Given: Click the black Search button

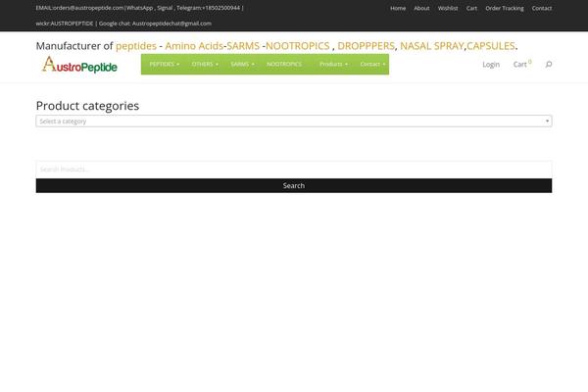Looking at the screenshot, I should (x=294, y=185).
